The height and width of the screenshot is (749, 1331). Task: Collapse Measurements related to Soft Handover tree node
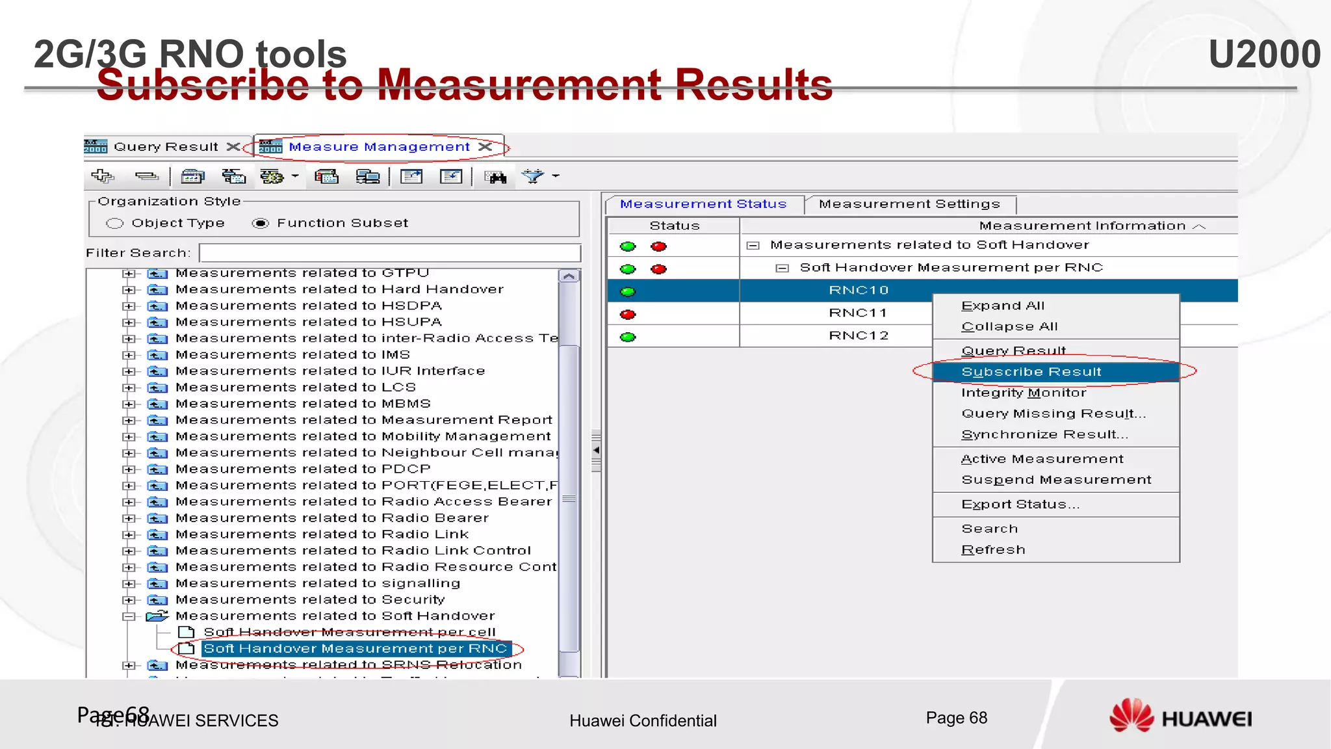129,616
